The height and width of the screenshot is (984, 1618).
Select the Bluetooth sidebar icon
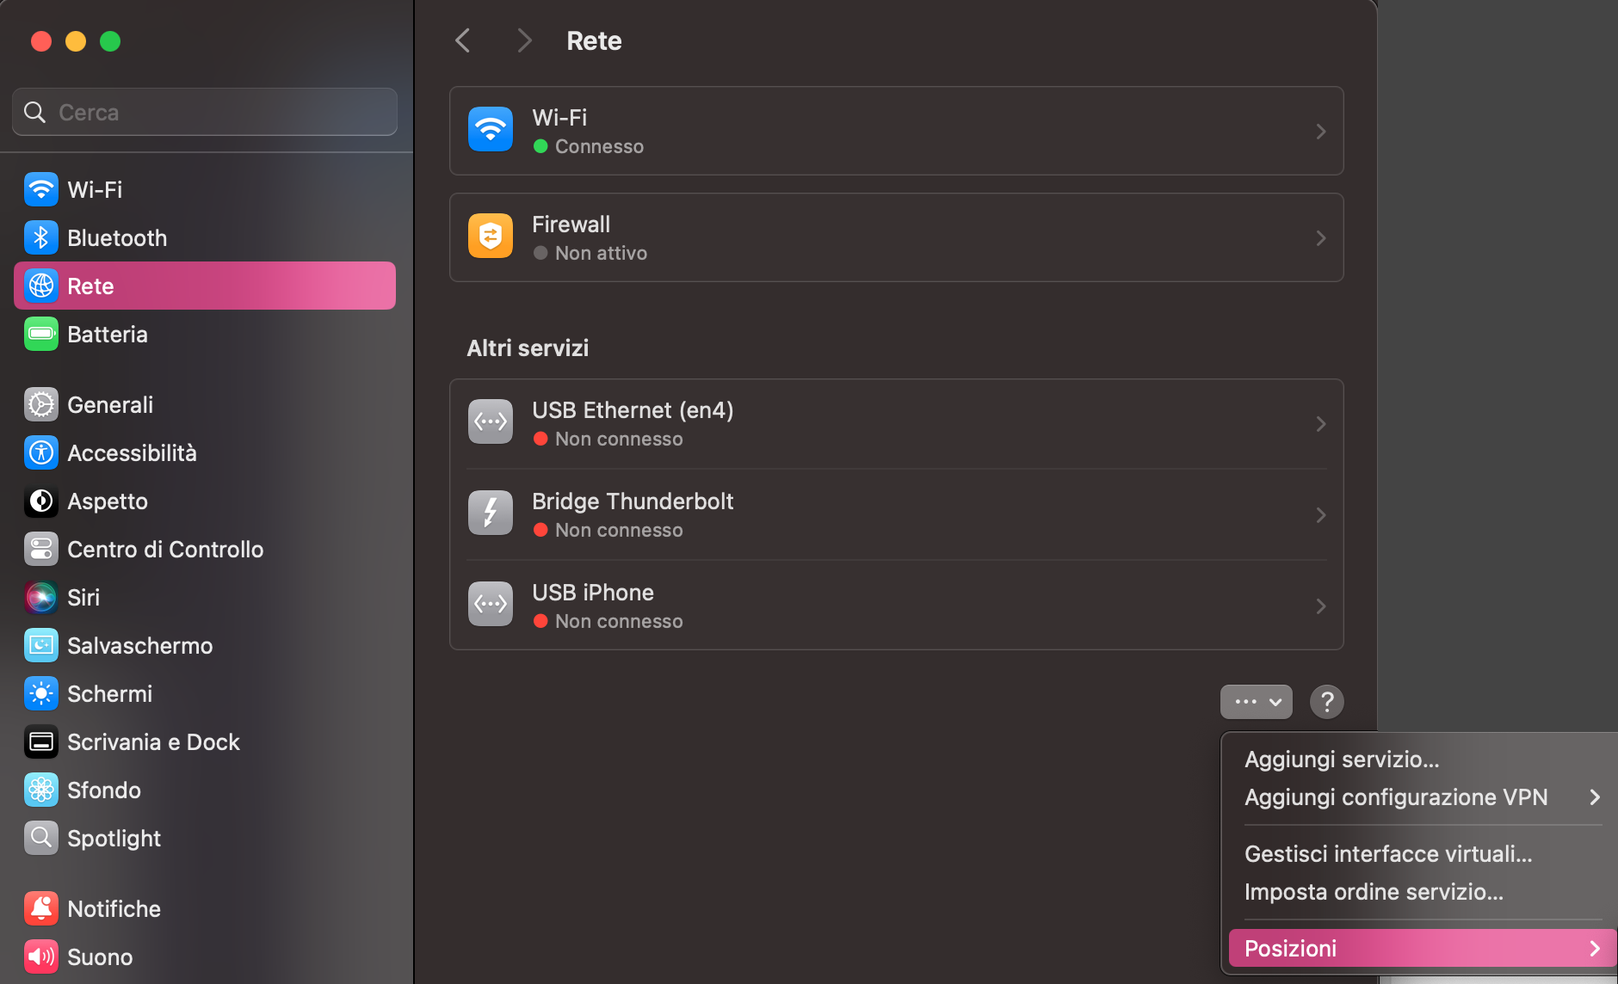click(40, 237)
